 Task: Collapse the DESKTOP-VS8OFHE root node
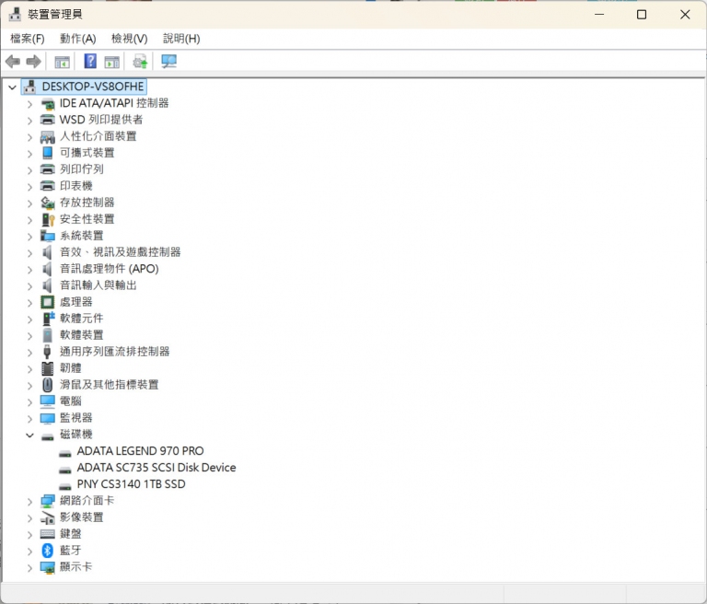12,87
